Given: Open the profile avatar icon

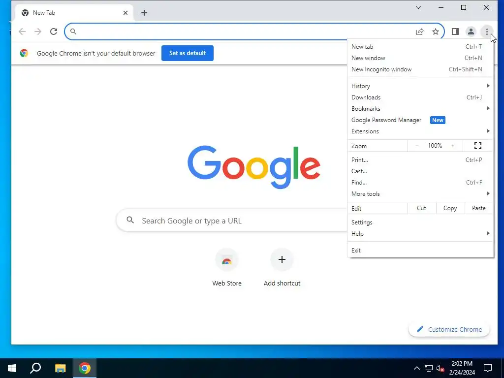Looking at the screenshot, I should click(471, 31).
